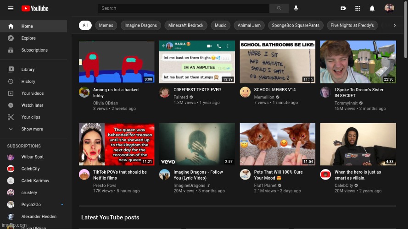Open crustery subscription channel
The width and height of the screenshot is (408, 229).
coord(34,193)
